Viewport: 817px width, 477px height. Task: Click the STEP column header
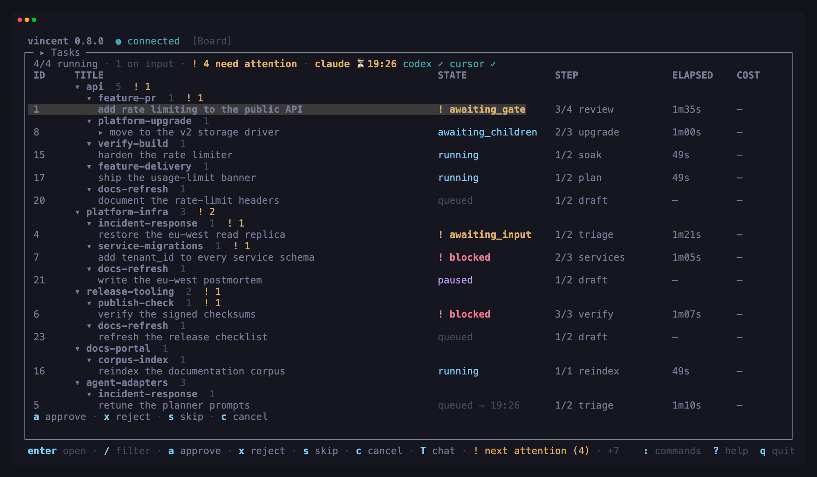(x=566, y=75)
